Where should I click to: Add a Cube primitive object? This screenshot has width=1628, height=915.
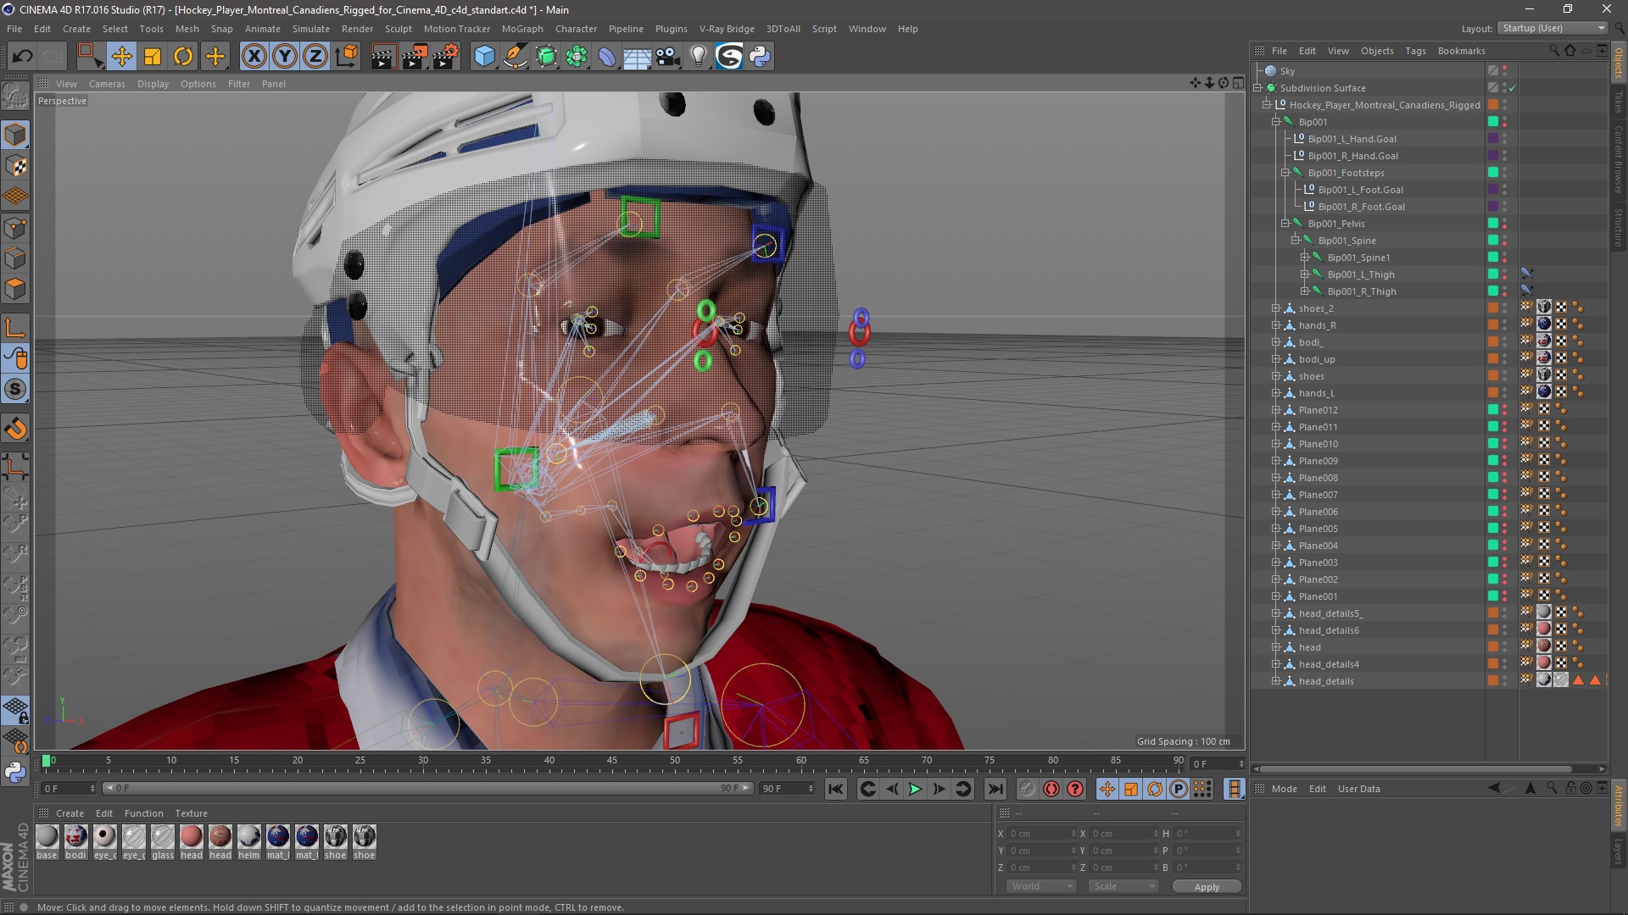(x=484, y=57)
